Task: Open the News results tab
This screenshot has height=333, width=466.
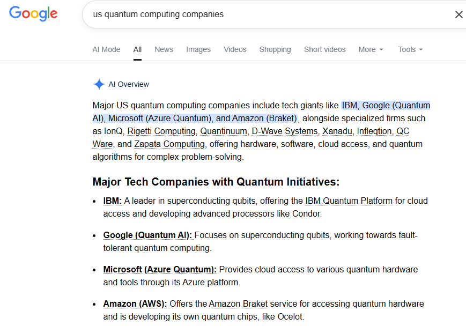Action: pos(164,49)
